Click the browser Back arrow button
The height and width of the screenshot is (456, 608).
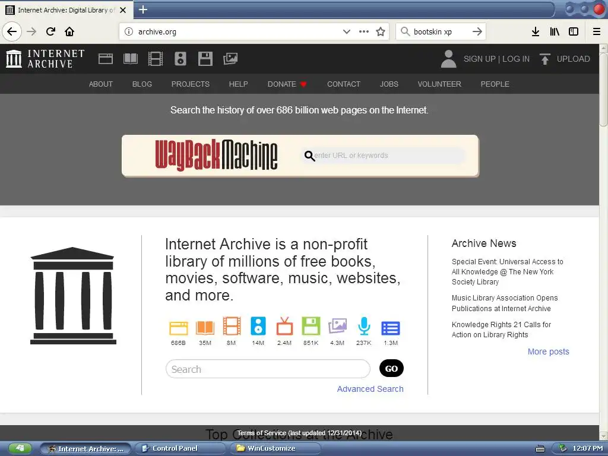pos(12,31)
